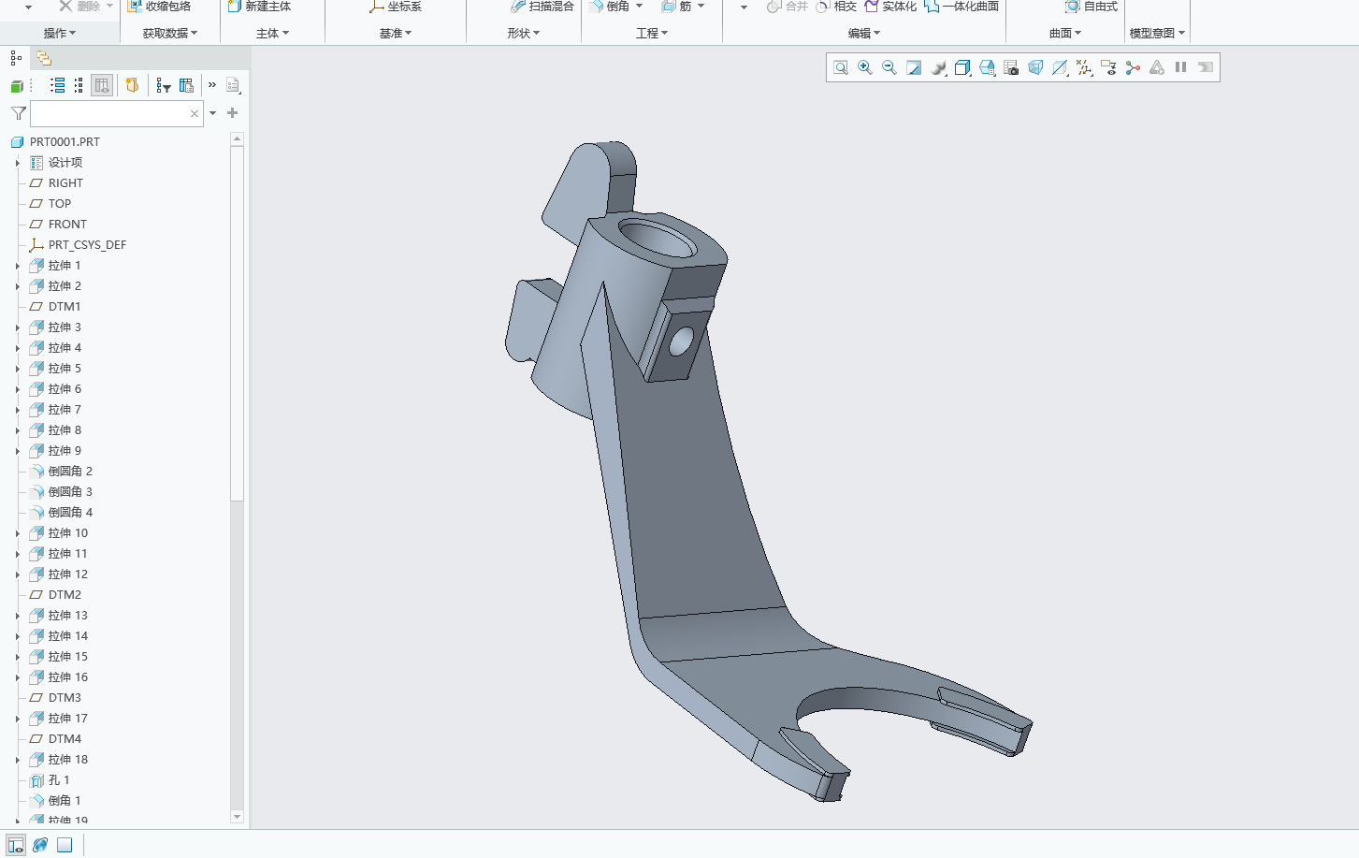This screenshot has width=1359, height=858.
Task: Toggle the tree columns display icon
Action: (102, 85)
